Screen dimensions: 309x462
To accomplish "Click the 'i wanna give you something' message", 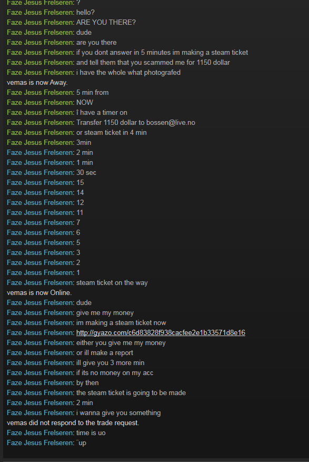I will tap(118, 413).
